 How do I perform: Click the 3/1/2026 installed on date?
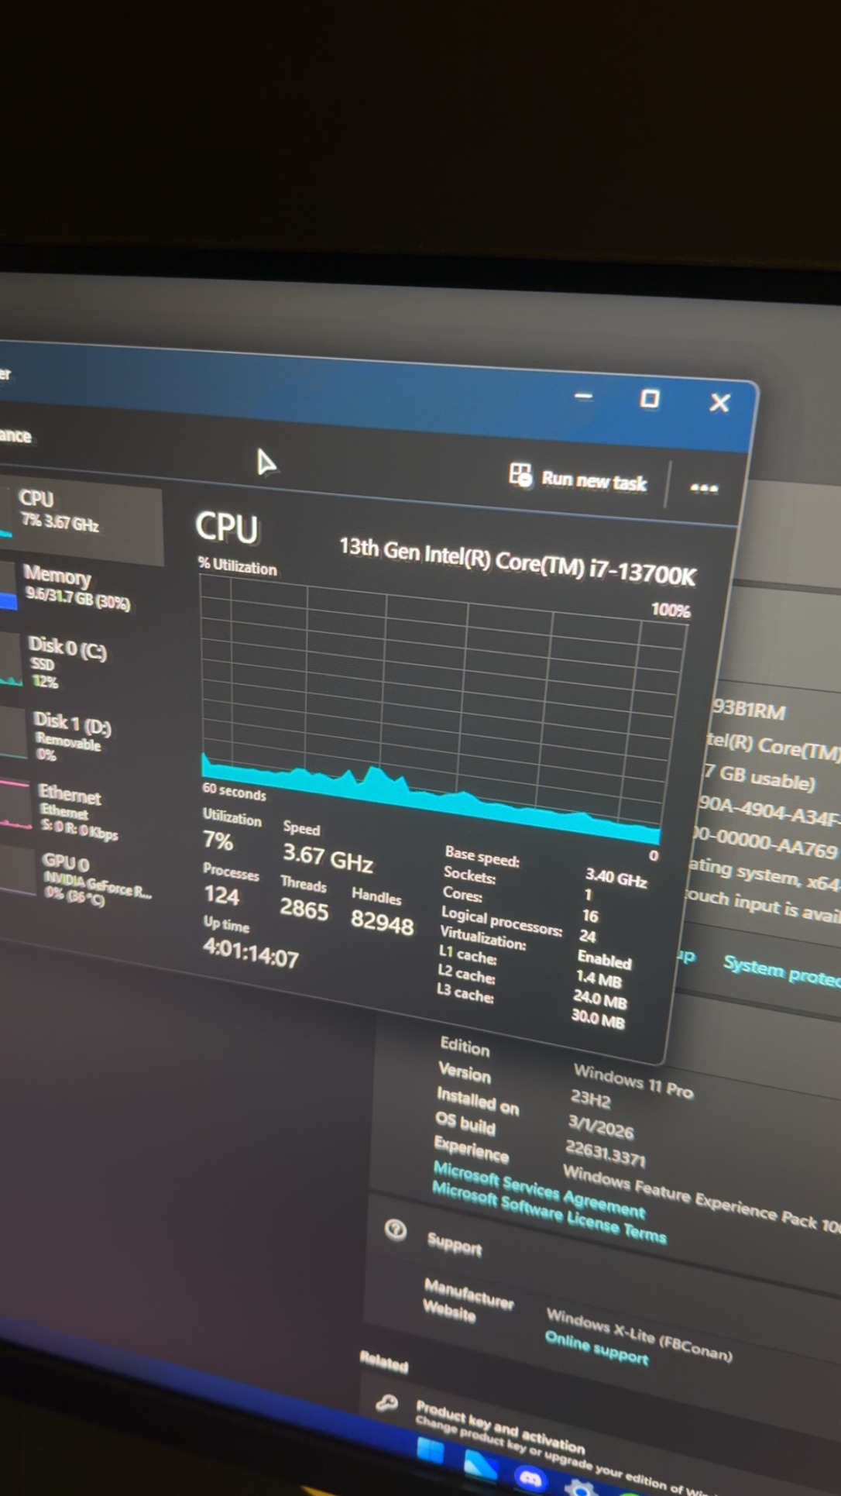(600, 1126)
